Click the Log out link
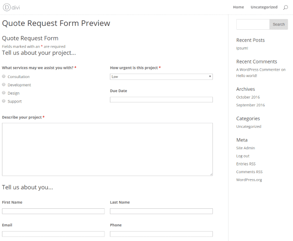This screenshot has height=241, width=293. pos(243,156)
